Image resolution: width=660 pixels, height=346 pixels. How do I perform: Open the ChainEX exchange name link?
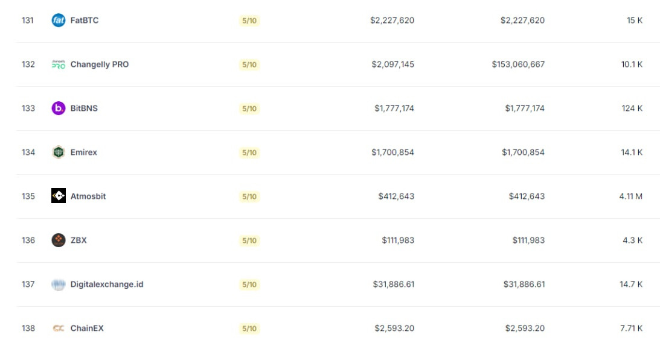tap(87, 328)
